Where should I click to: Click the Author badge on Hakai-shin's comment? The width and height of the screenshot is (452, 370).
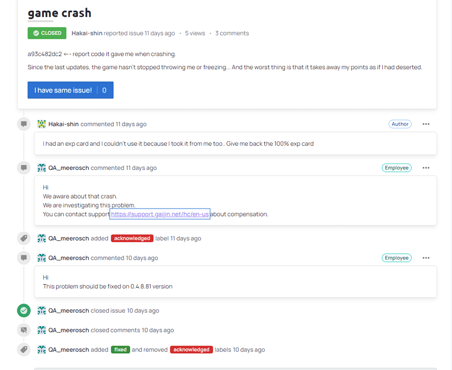click(400, 124)
